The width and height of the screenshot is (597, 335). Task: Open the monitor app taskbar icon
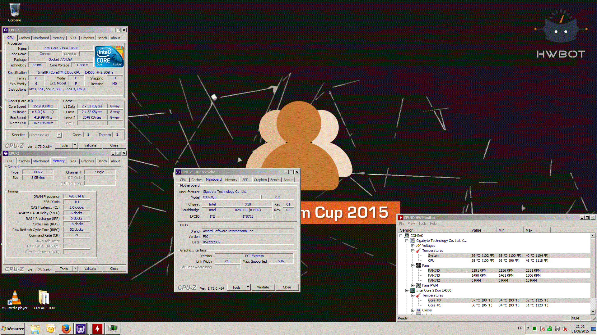pos(113,328)
